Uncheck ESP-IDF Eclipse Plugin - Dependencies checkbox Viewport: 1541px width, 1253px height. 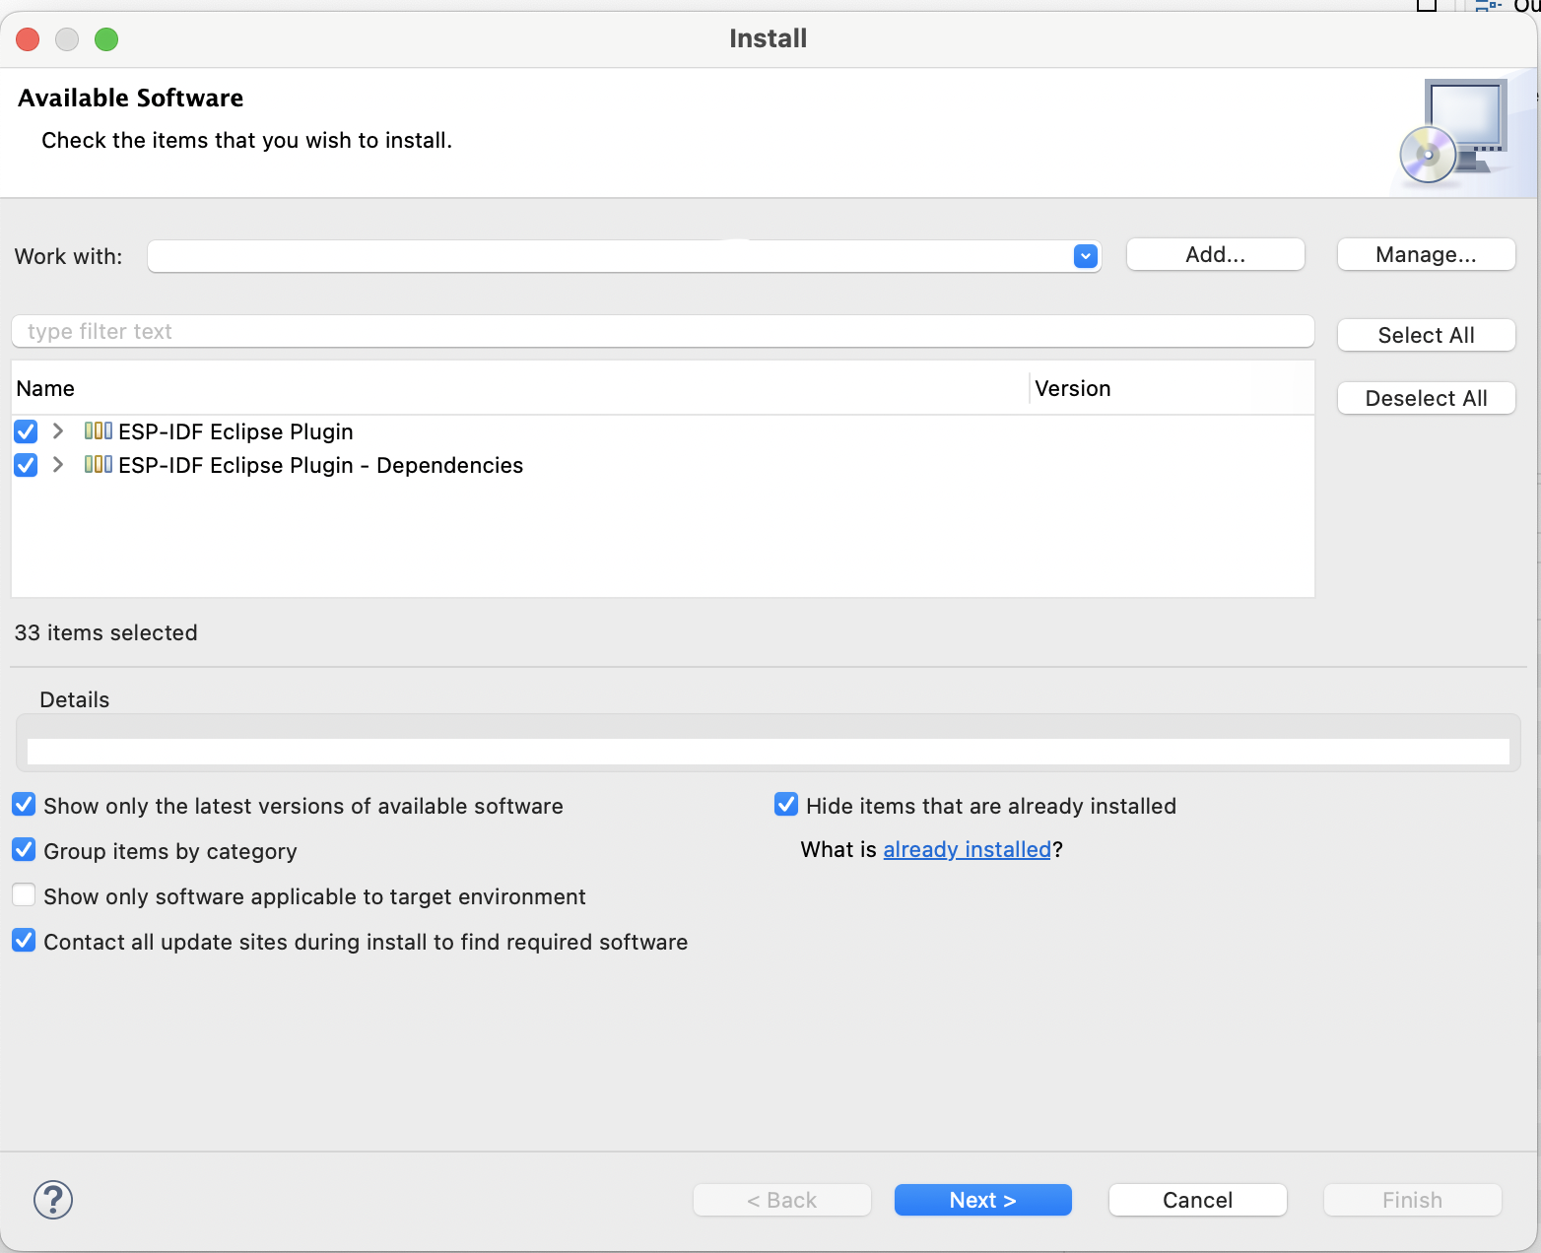coord(27,465)
